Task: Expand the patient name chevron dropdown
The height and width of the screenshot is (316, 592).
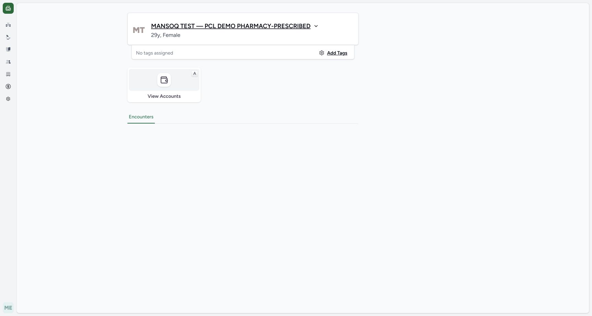Action: [316, 26]
